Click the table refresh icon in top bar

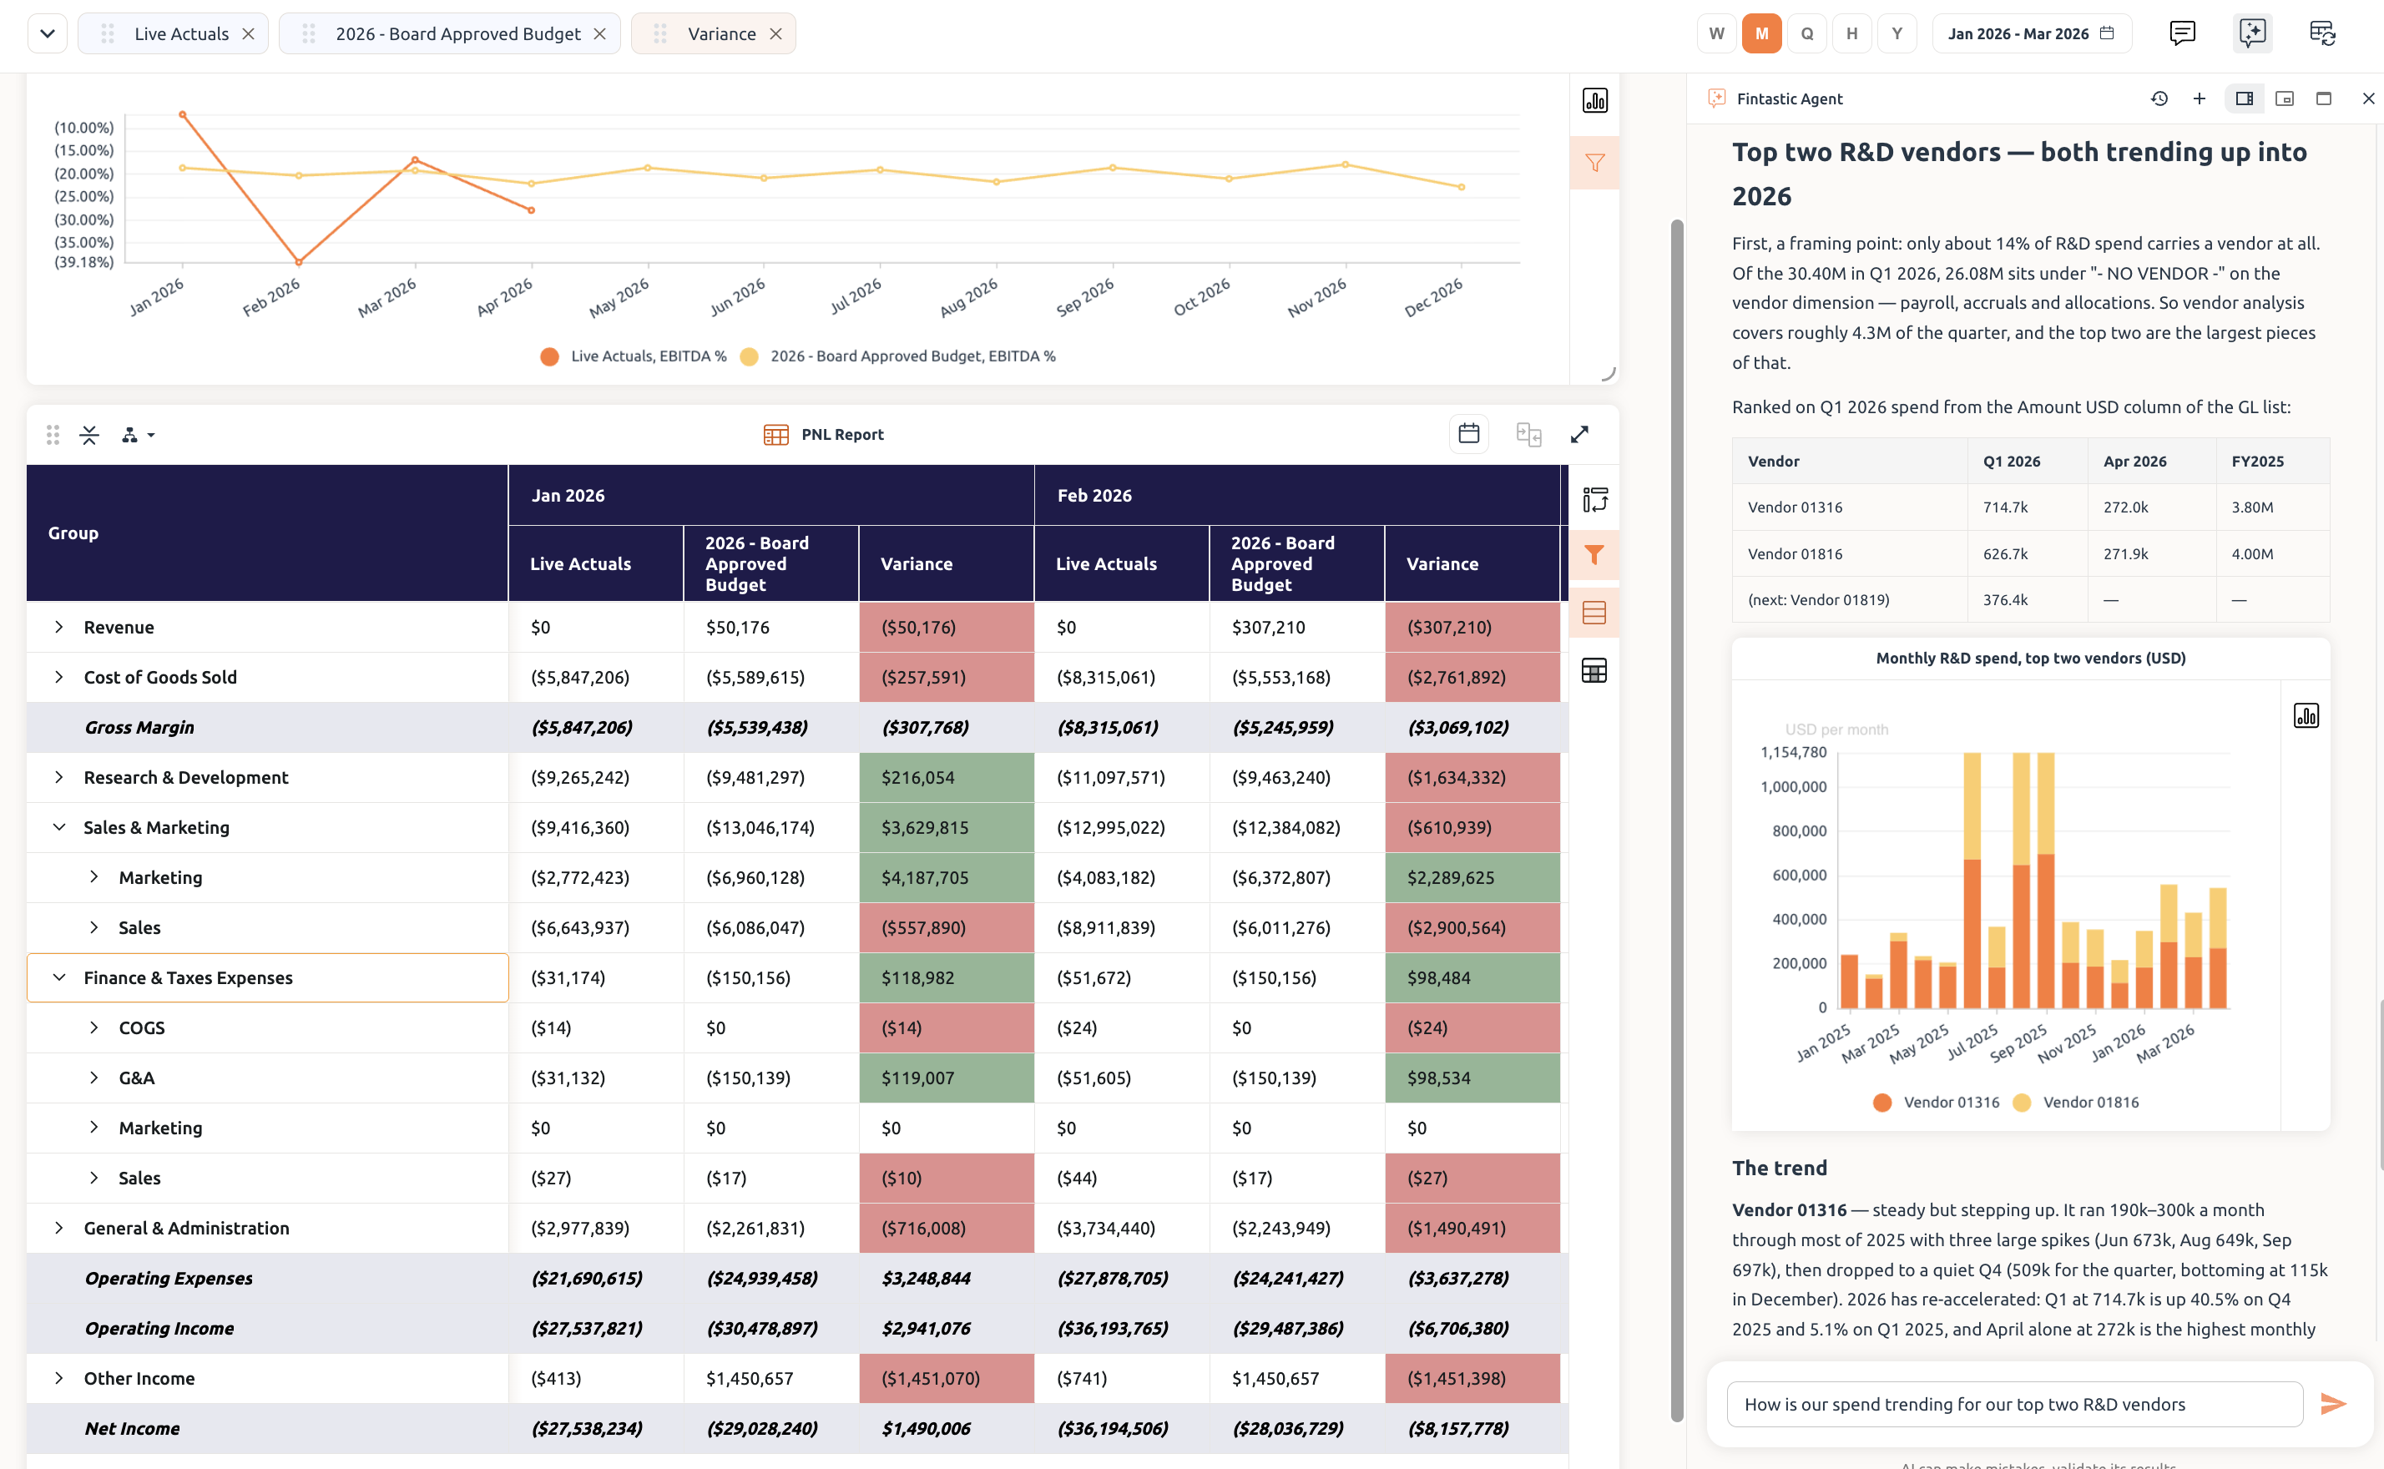click(2322, 33)
